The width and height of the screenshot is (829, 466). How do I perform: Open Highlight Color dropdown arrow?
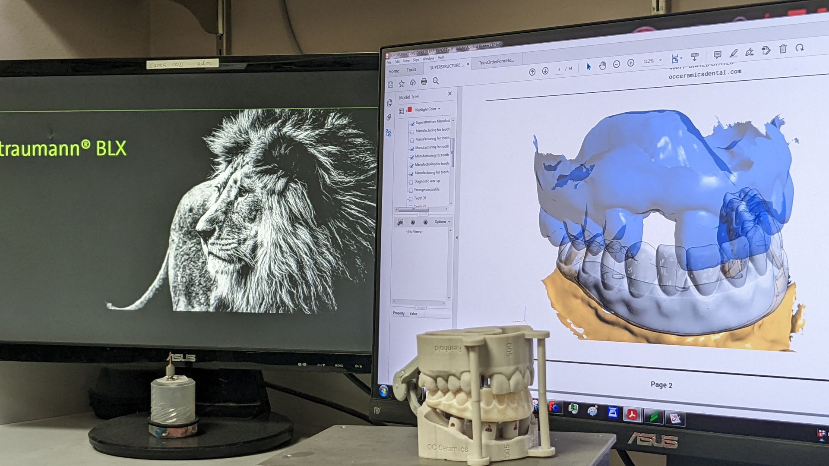(x=439, y=109)
